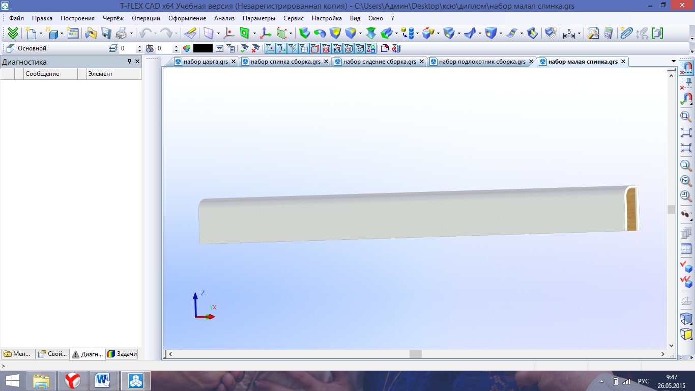The width and height of the screenshot is (695, 391).
Task: Create a new document with the blank page icon
Action: [32, 33]
